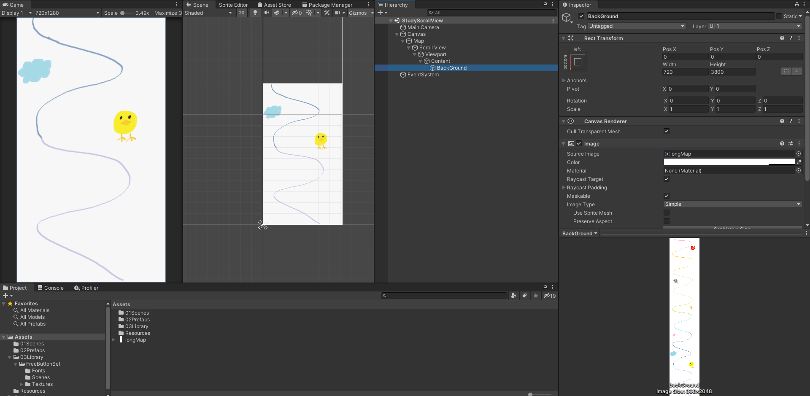The width and height of the screenshot is (810, 396).
Task: Expand the longMap asset arrow
Action: (113, 339)
